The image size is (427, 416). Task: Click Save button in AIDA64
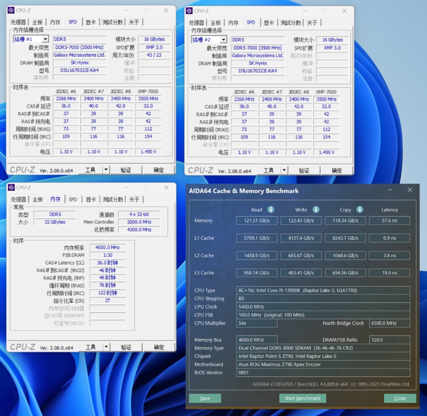click(x=205, y=398)
